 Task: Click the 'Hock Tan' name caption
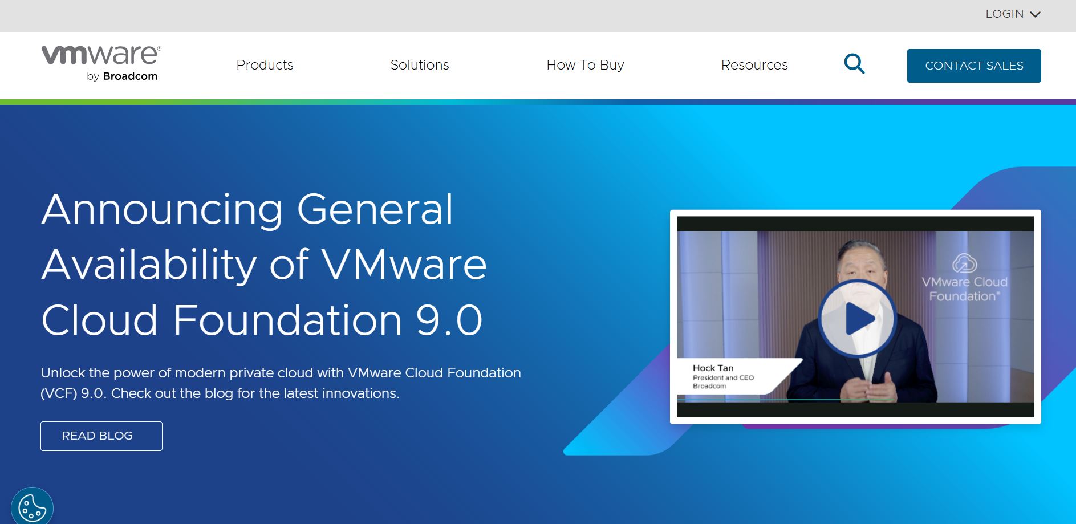coord(713,368)
